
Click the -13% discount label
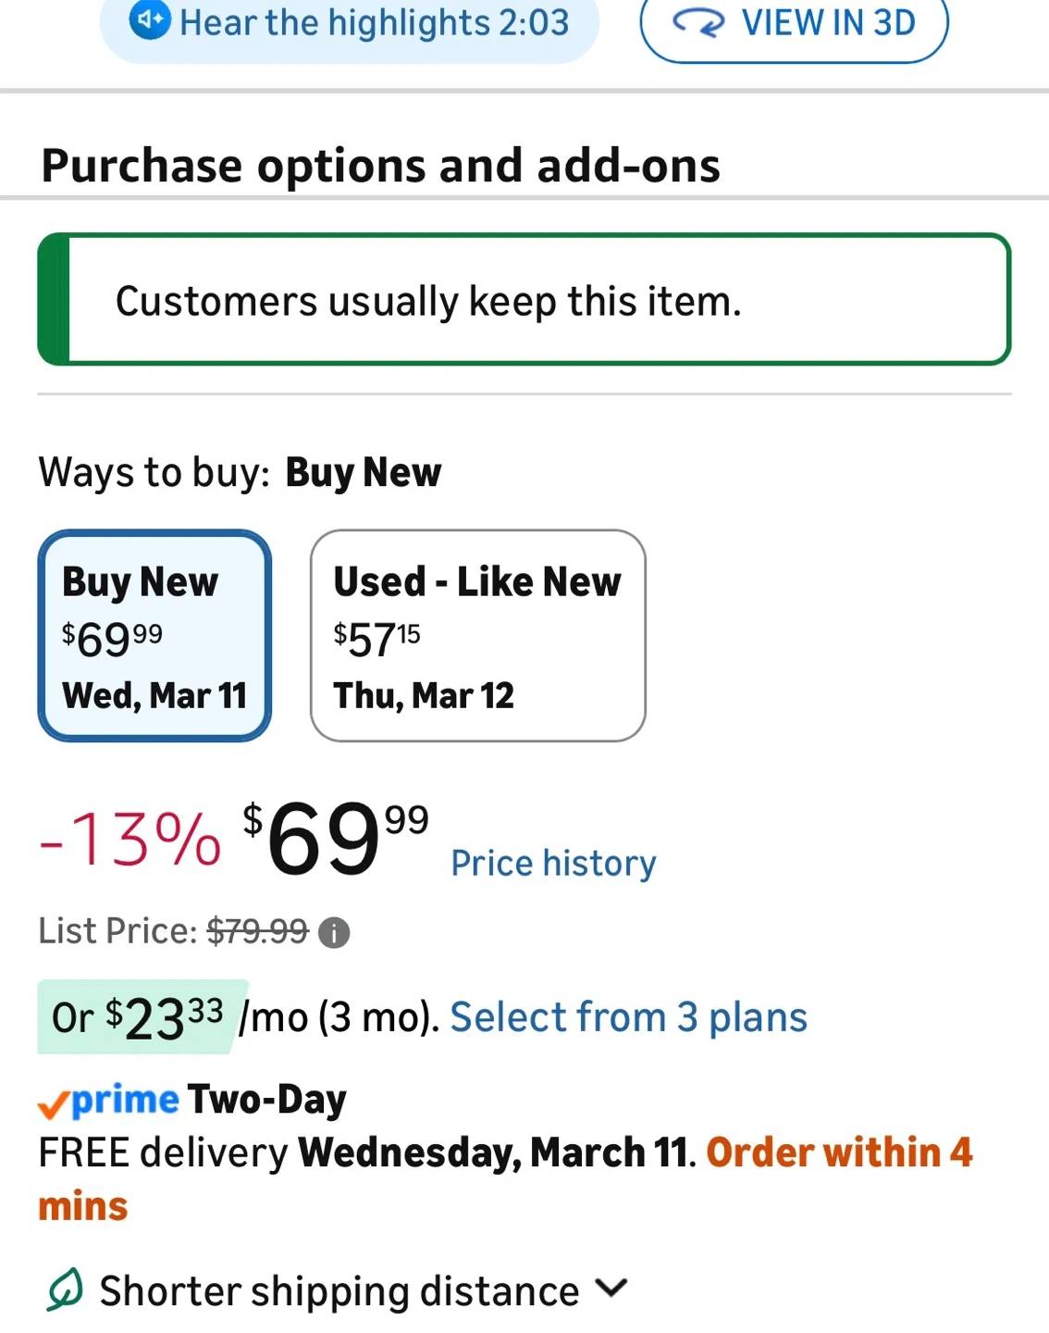coord(130,840)
